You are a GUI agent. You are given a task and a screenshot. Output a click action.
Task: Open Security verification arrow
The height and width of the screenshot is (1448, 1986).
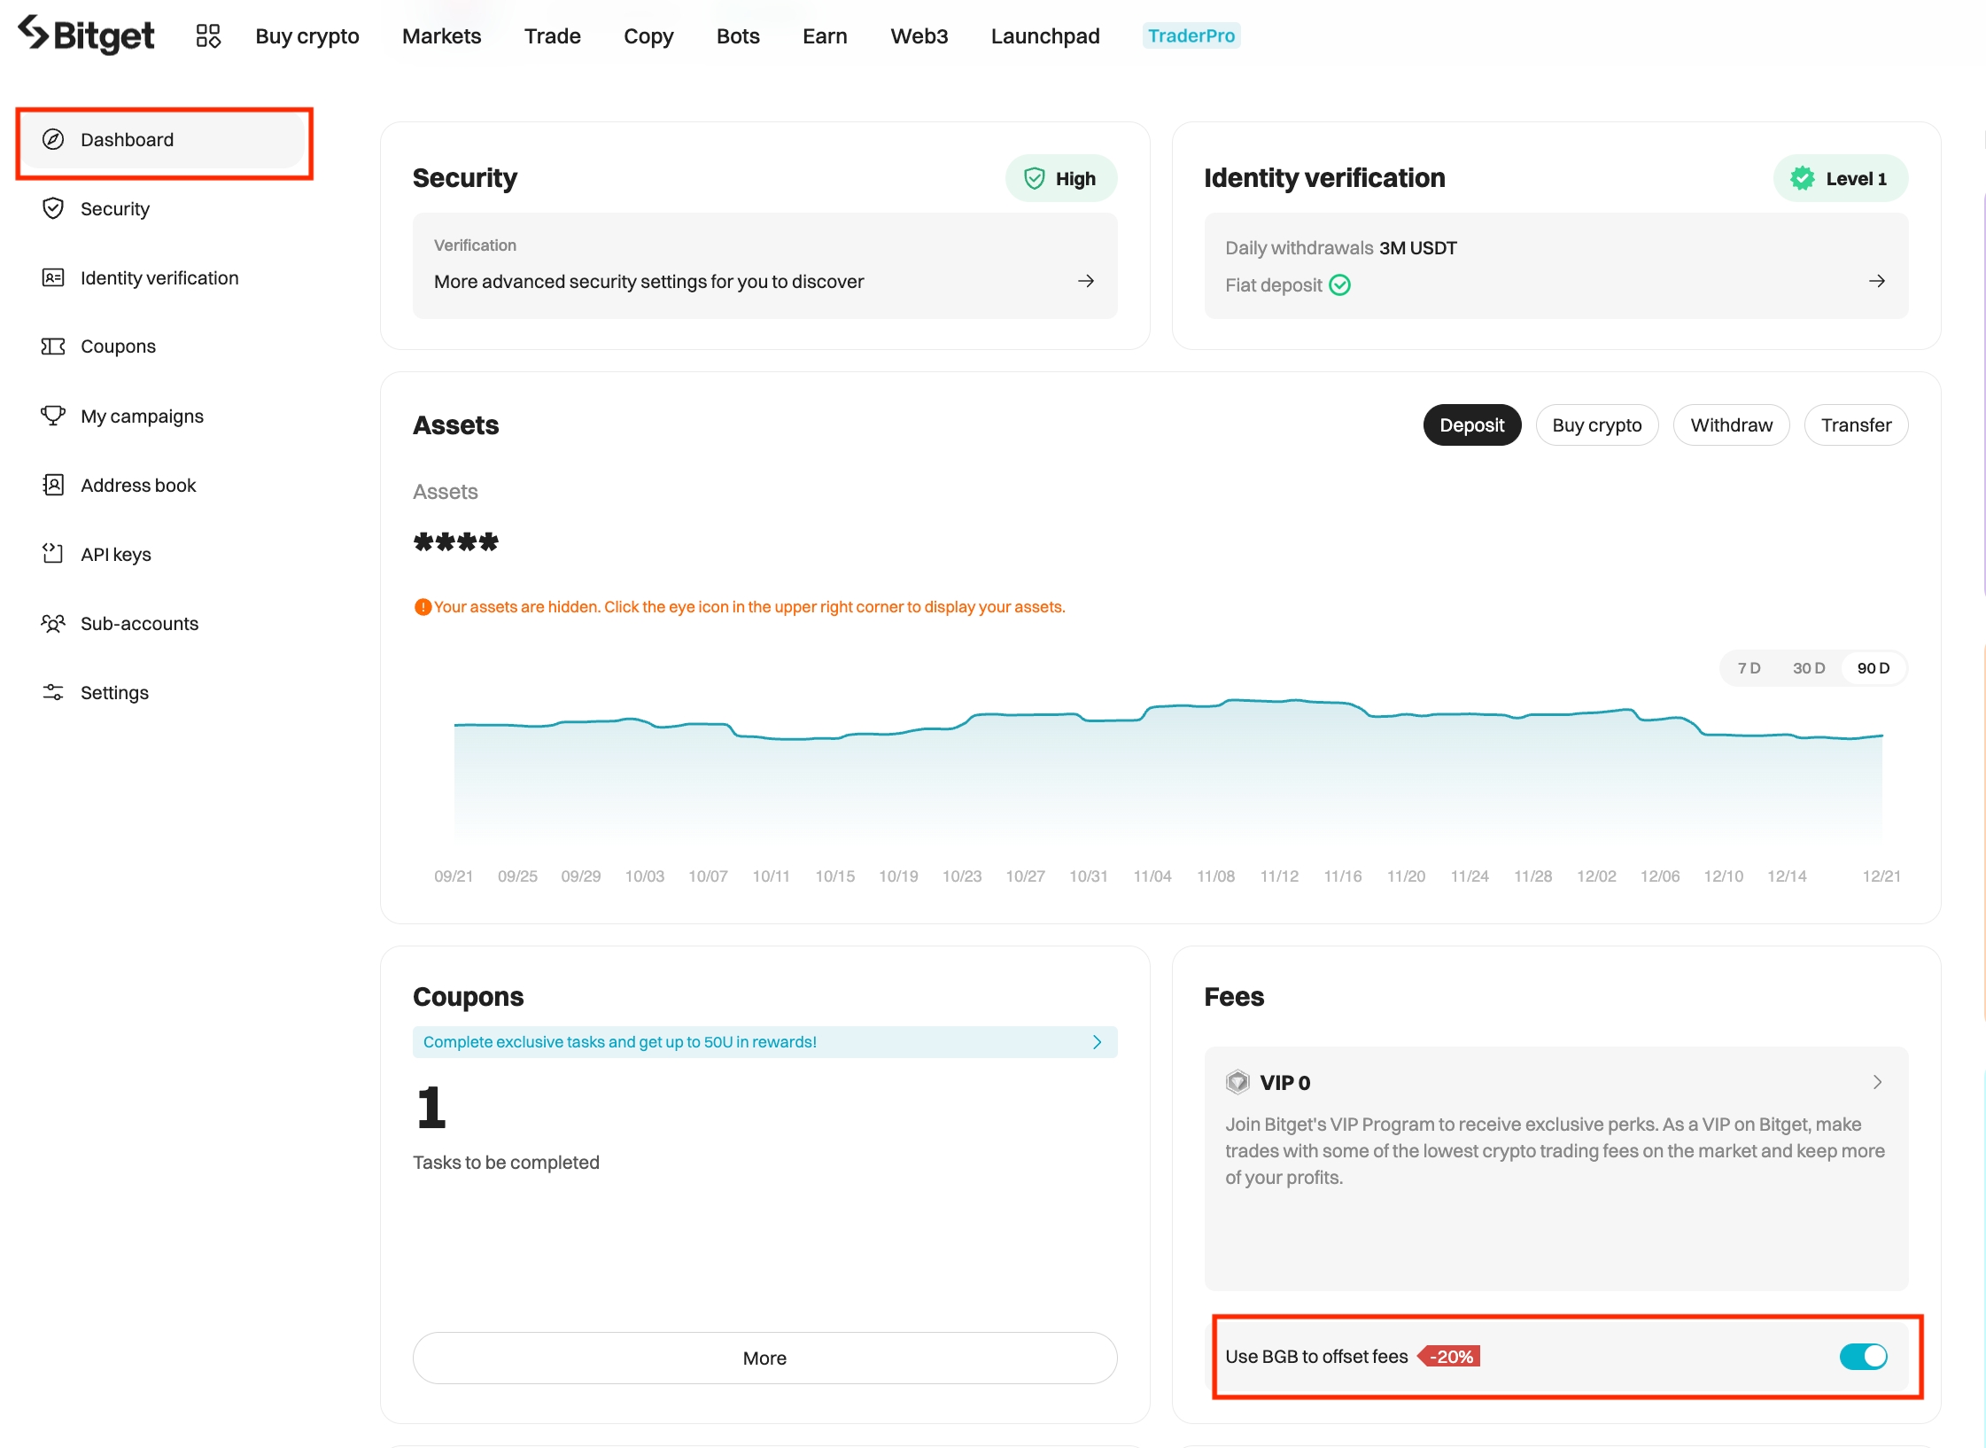[1086, 281]
